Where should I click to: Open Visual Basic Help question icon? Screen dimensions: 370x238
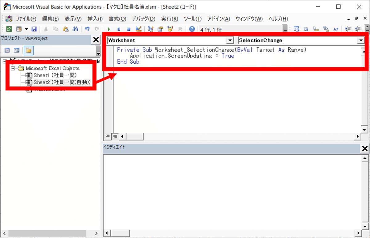coord(192,29)
